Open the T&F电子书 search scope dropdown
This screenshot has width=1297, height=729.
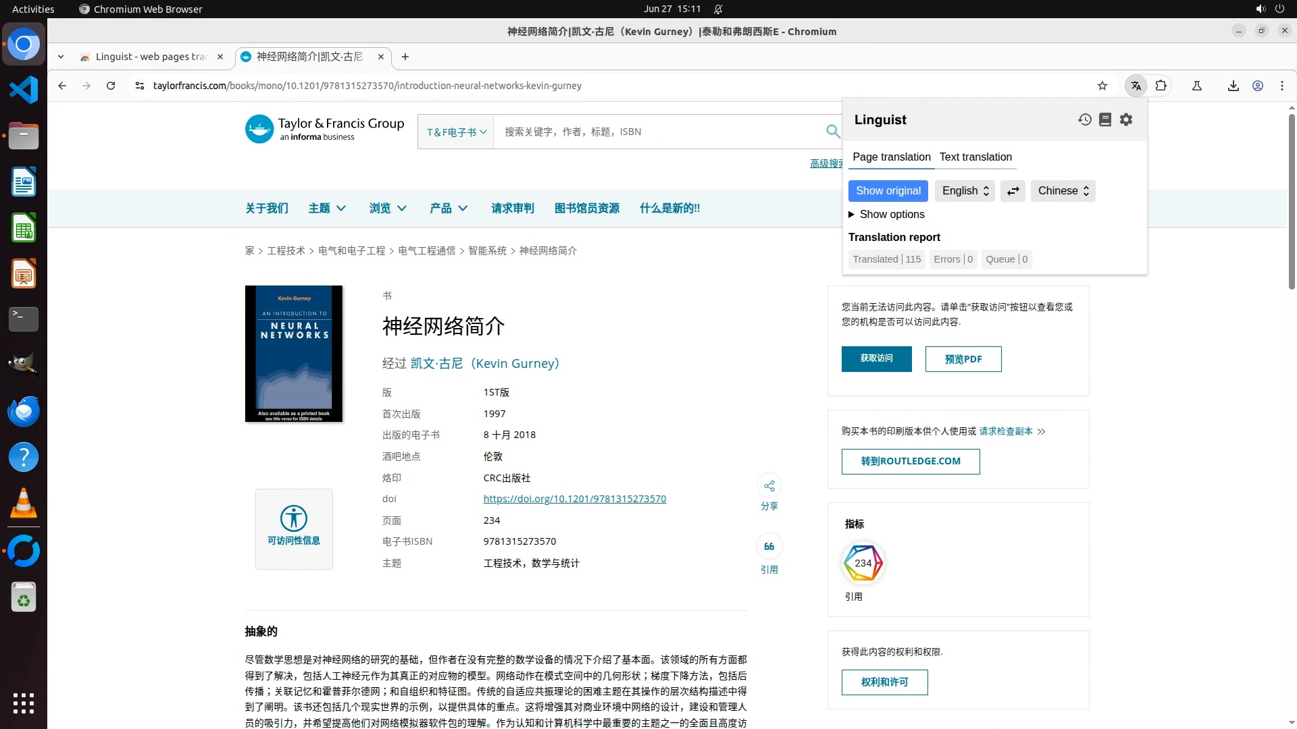pyautogui.click(x=456, y=132)
